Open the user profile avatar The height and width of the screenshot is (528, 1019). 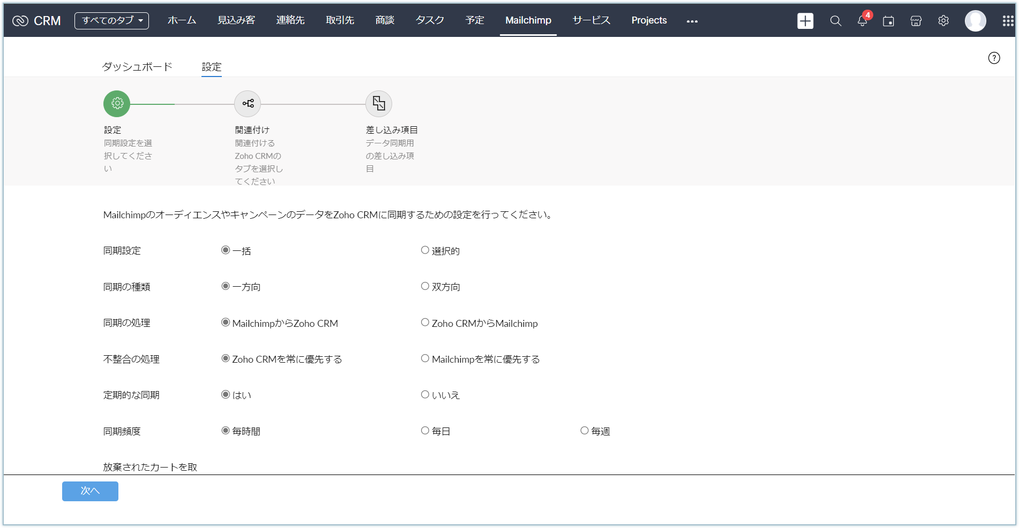click(975, 21)
